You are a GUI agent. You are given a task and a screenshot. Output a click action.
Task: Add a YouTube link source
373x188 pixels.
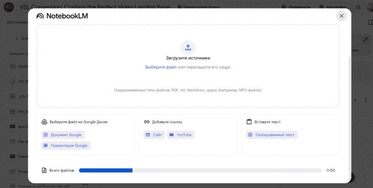pos(181,135)
